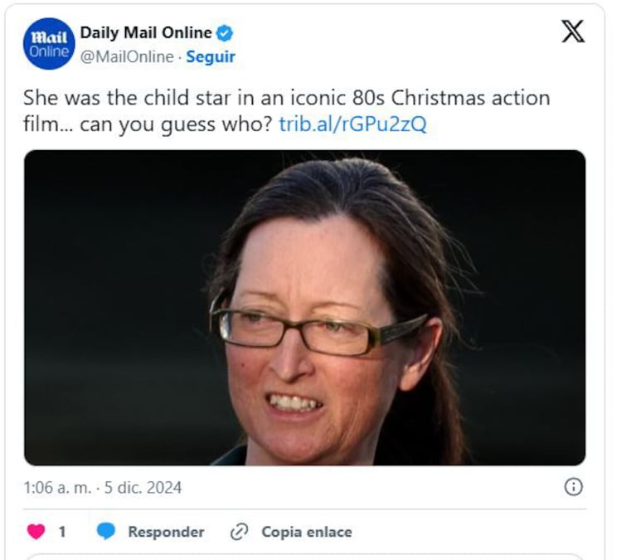
Task: Click the tweet text about 80s film
Action: pyautogui.click(x=286, y=98)
